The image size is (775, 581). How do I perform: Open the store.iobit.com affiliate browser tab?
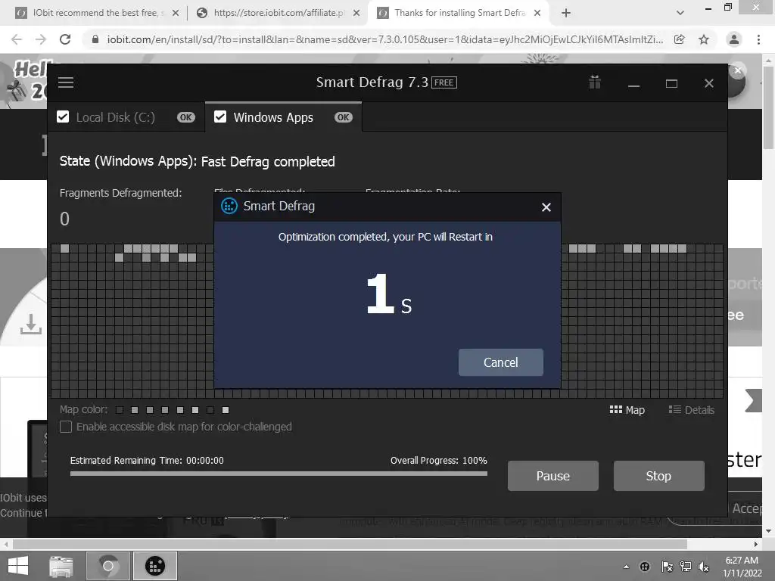click(279, 13)
